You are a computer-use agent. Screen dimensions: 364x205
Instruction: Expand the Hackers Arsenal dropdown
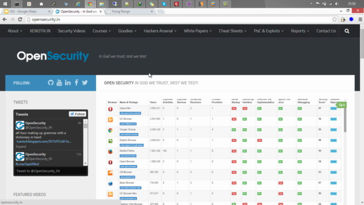coord(160,31)
